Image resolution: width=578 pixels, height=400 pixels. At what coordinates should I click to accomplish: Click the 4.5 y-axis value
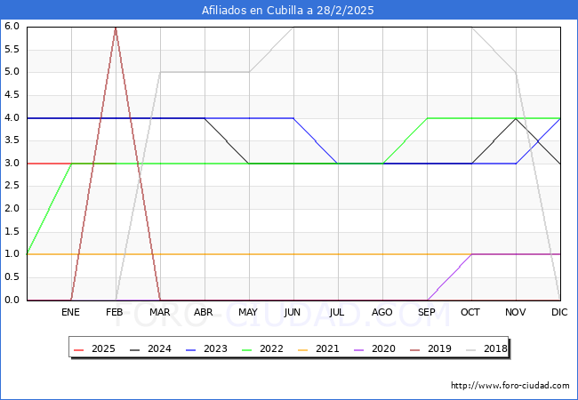(12, 95)
